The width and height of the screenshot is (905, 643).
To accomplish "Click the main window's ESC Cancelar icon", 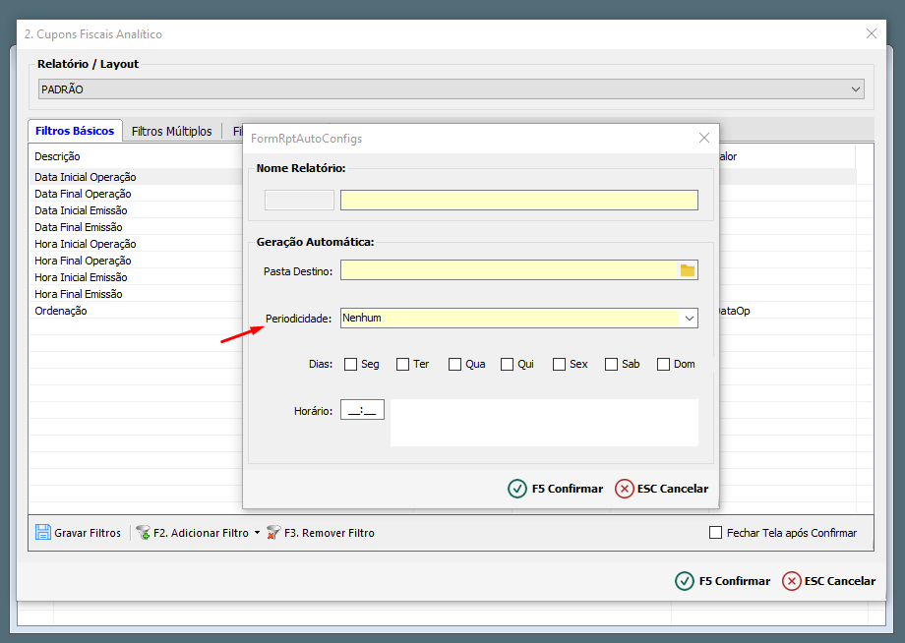I will [x=792, y=581].
